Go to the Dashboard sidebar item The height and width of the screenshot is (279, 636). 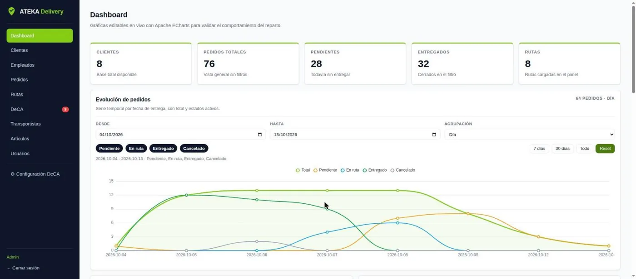(x=40, y=36)
